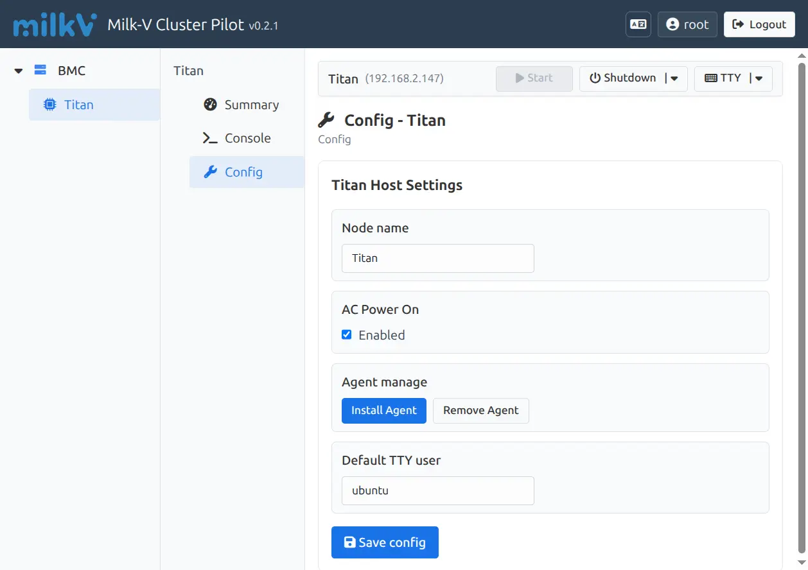
Task: Click the page vertical scrollbar
Action: pyautogui.click(x=802, y=308)
